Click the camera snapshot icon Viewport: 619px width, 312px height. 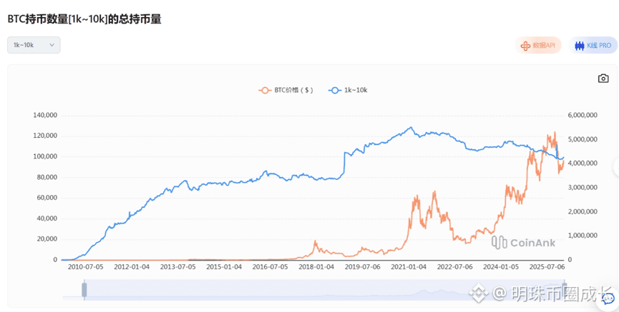pyautogui.click(x=603, y=79)
